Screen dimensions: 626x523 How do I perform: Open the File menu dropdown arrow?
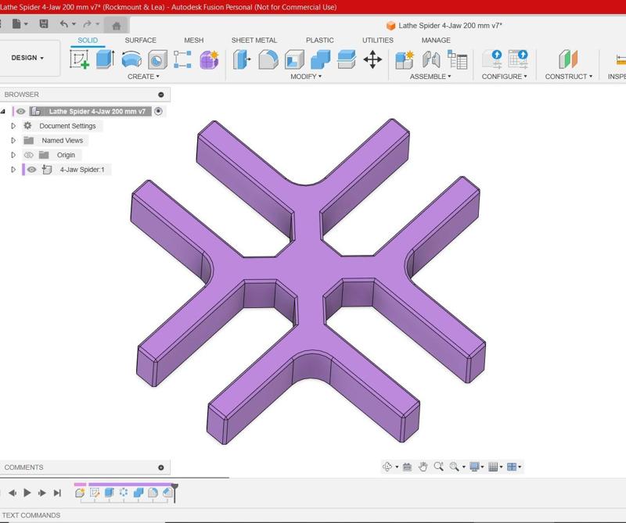(x=26, y=24)
